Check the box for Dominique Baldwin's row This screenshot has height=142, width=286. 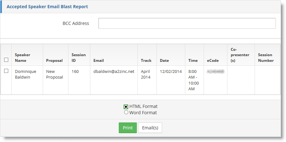tap(6, 71)
